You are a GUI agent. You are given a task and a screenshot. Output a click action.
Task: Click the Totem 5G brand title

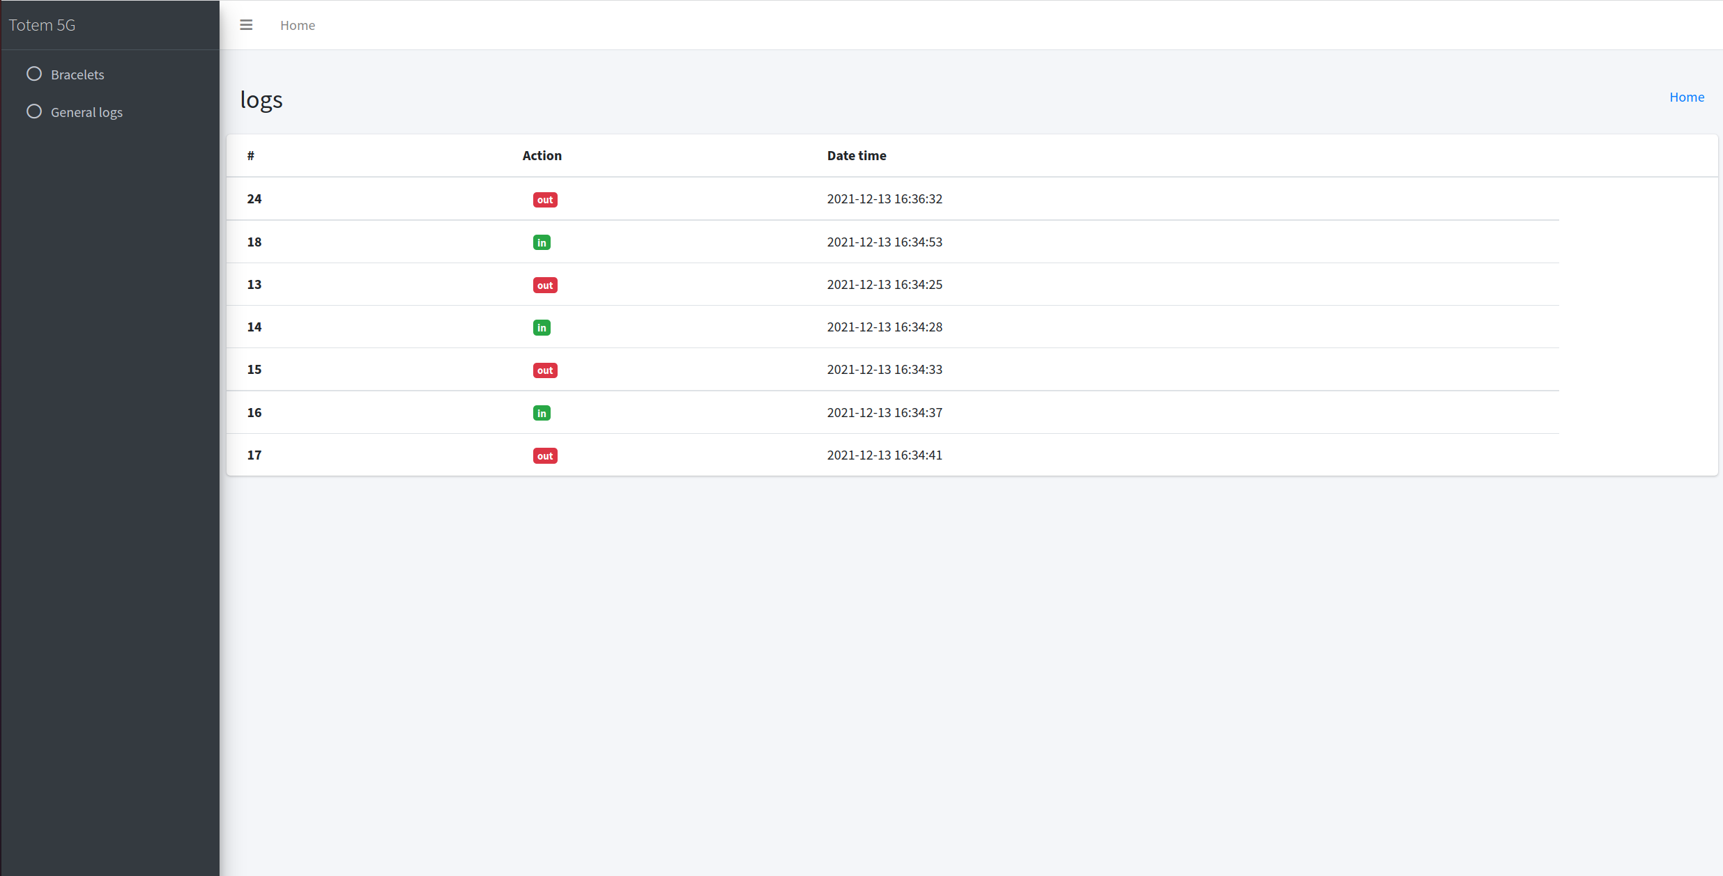click(x=42, y=25)
